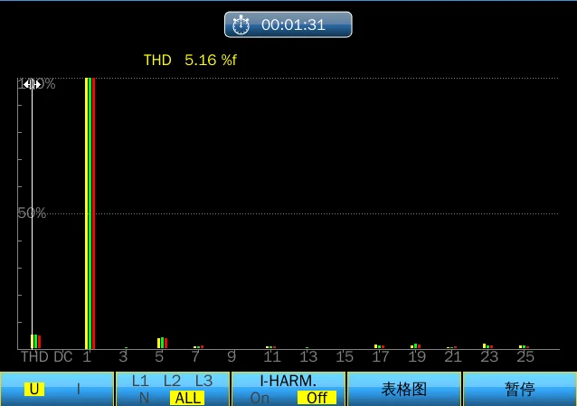Click harmonic order 19 axis label
Screen dimensions: 577x406
[x=417, y=356]
